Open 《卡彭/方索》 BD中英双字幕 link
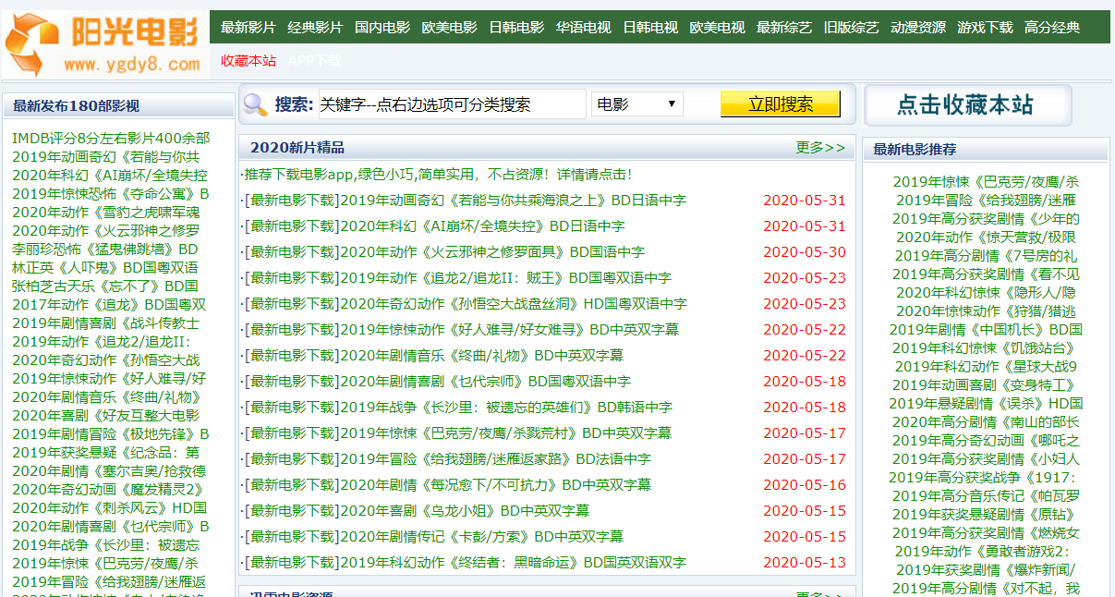The height and width of the screenshot is (597, 1115). pos(481,536)
